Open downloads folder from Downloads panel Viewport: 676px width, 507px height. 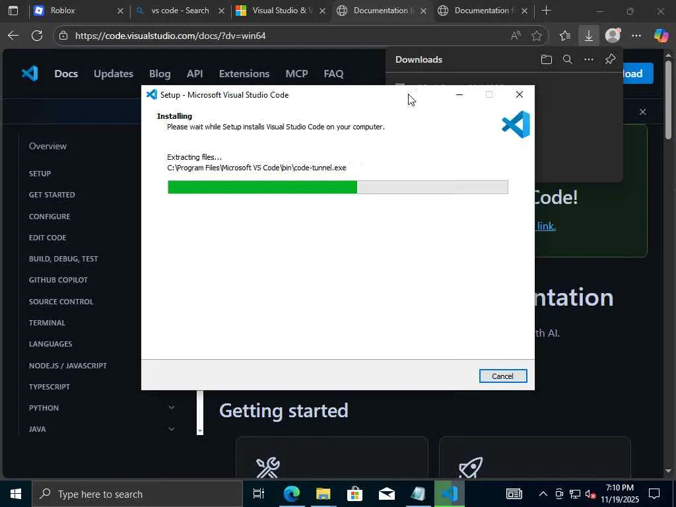coord(546,59)
